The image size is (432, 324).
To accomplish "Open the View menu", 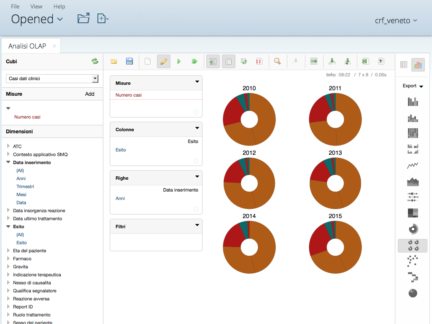I will 36,6.
